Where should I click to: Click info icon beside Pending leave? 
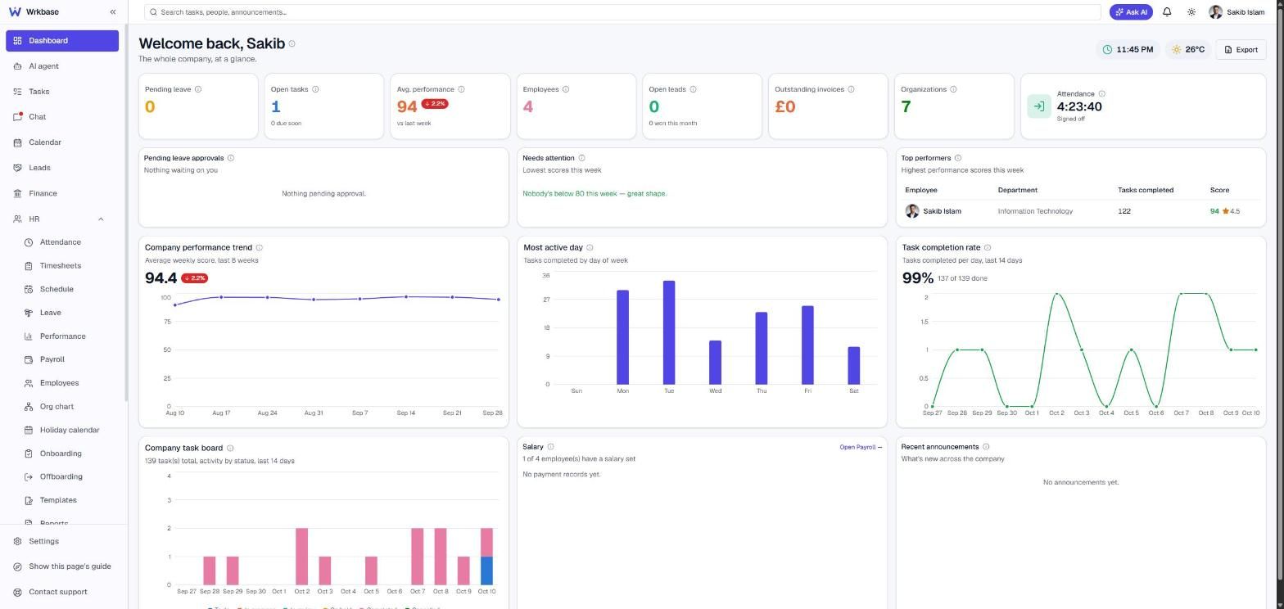click(x=198, y=89)
